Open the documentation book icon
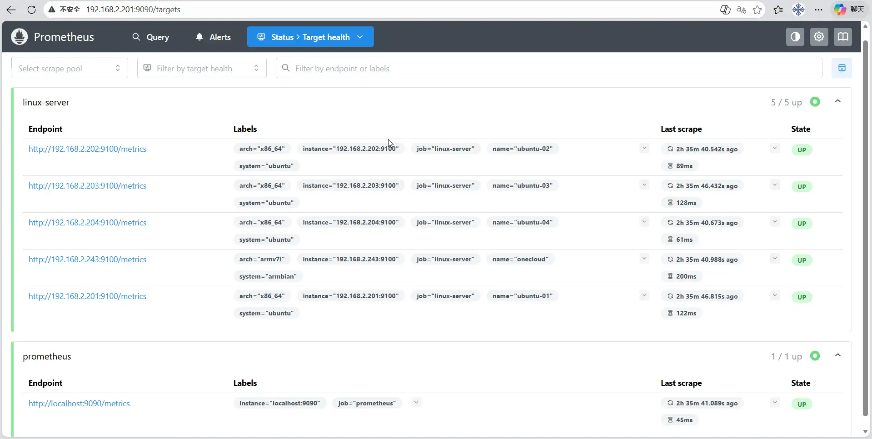Screen dimensions: 872x439 (x=843, y=37)
